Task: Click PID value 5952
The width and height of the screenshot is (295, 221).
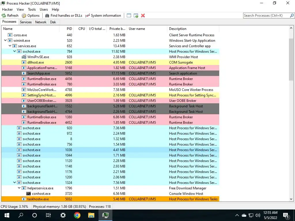Action: point(69,73)
